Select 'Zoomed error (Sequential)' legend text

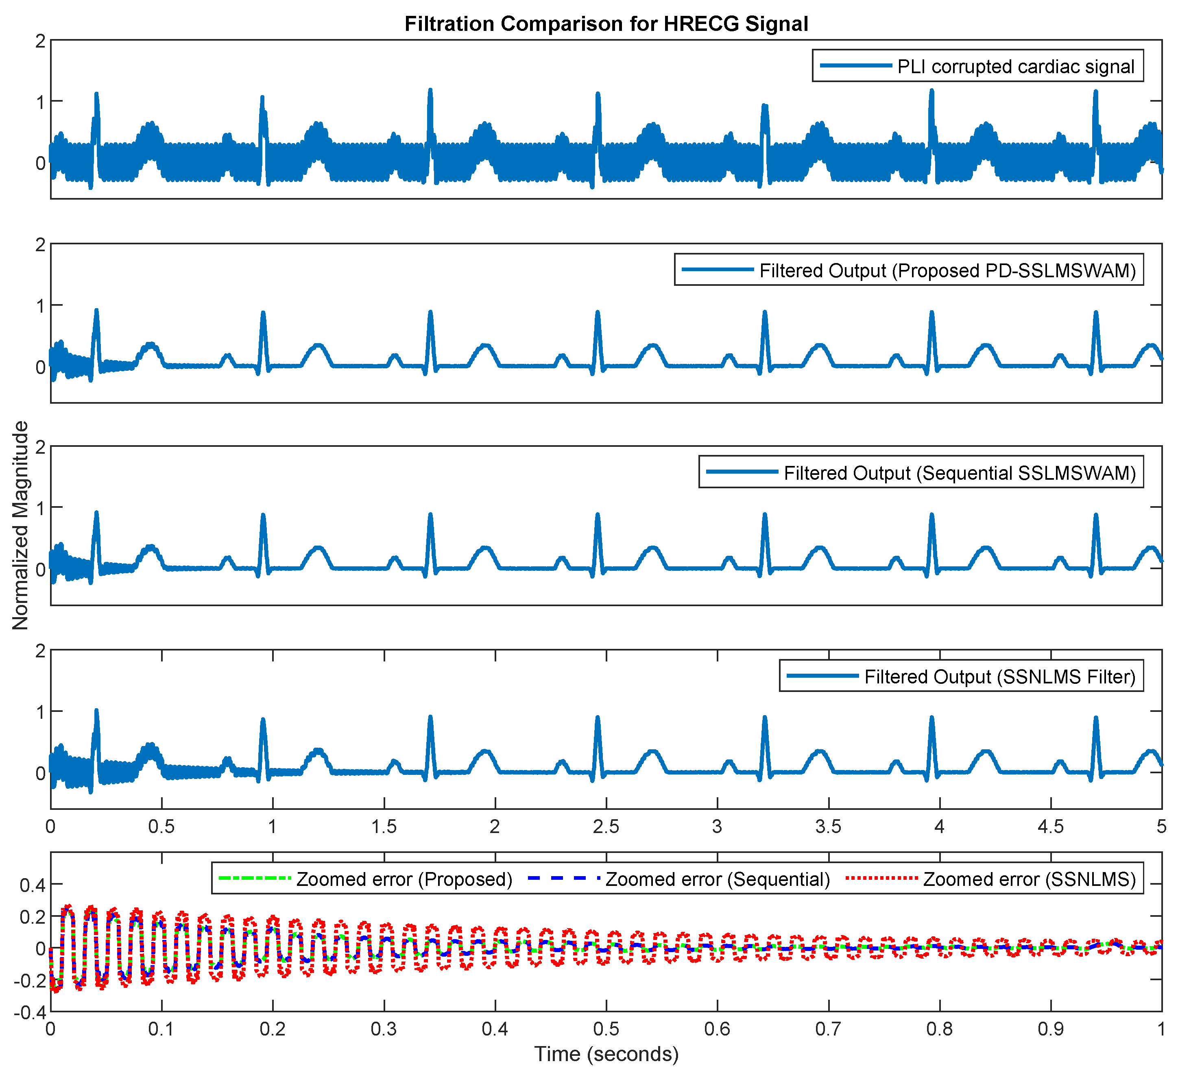click(x=718, y=879)
